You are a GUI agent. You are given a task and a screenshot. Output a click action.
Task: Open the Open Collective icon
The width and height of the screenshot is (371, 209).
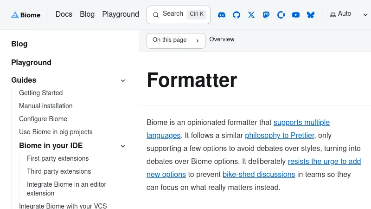[281, 15]
